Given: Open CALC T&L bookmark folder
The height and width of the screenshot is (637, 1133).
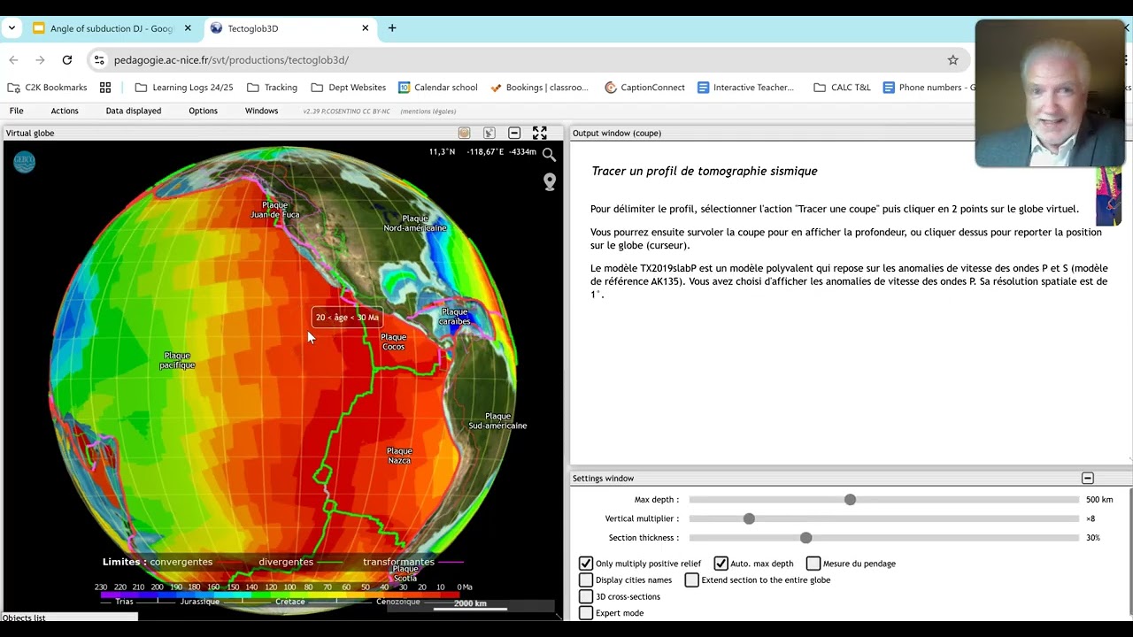Looking at the screenshot, I should click(x=842, y=88).
